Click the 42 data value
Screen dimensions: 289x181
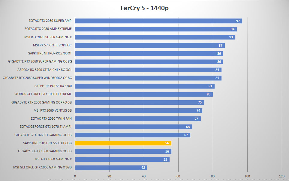coord(143,168)
